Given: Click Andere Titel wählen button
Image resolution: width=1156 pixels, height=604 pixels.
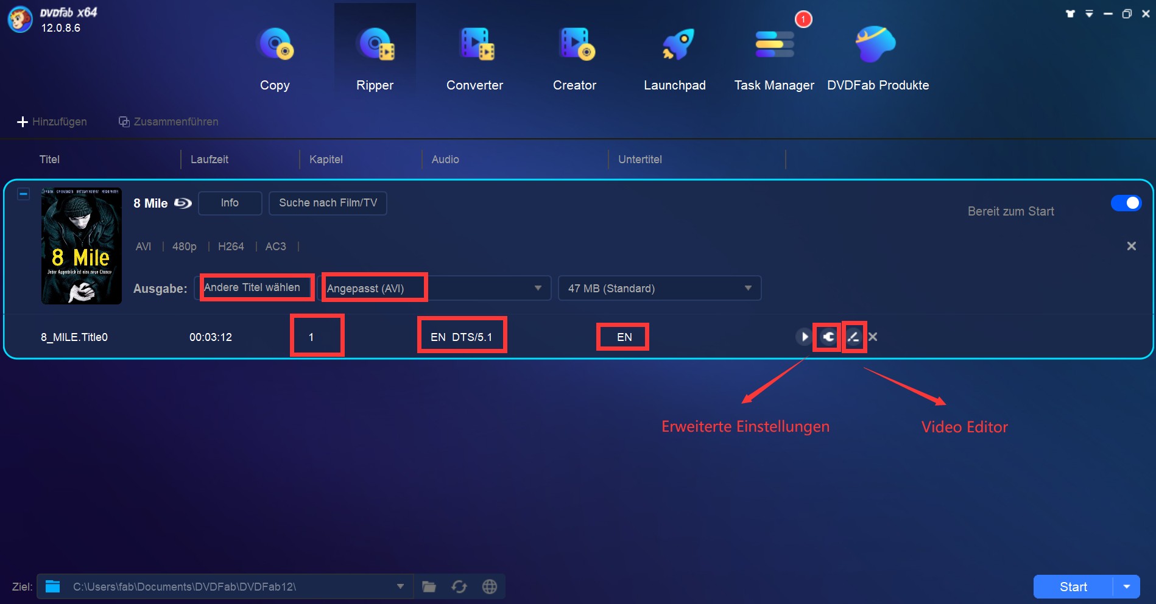Looking at the screenshot, I should 252,287.
